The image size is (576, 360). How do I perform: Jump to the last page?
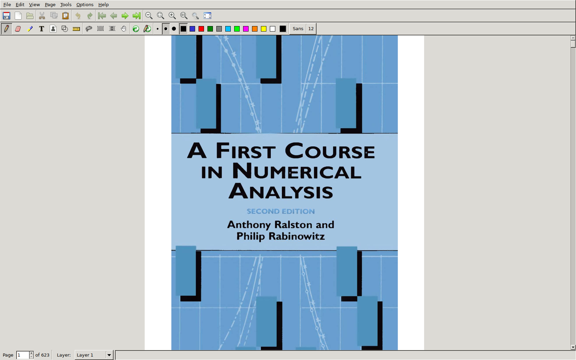click(136, 16)
